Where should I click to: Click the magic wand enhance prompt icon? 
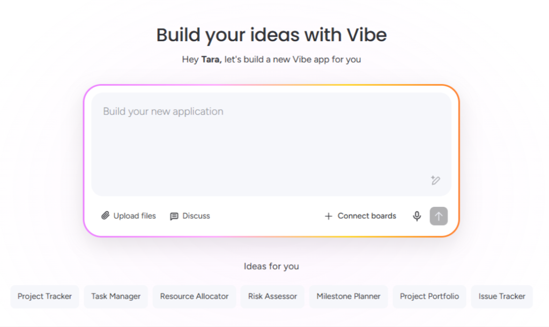tap(435, 181)
